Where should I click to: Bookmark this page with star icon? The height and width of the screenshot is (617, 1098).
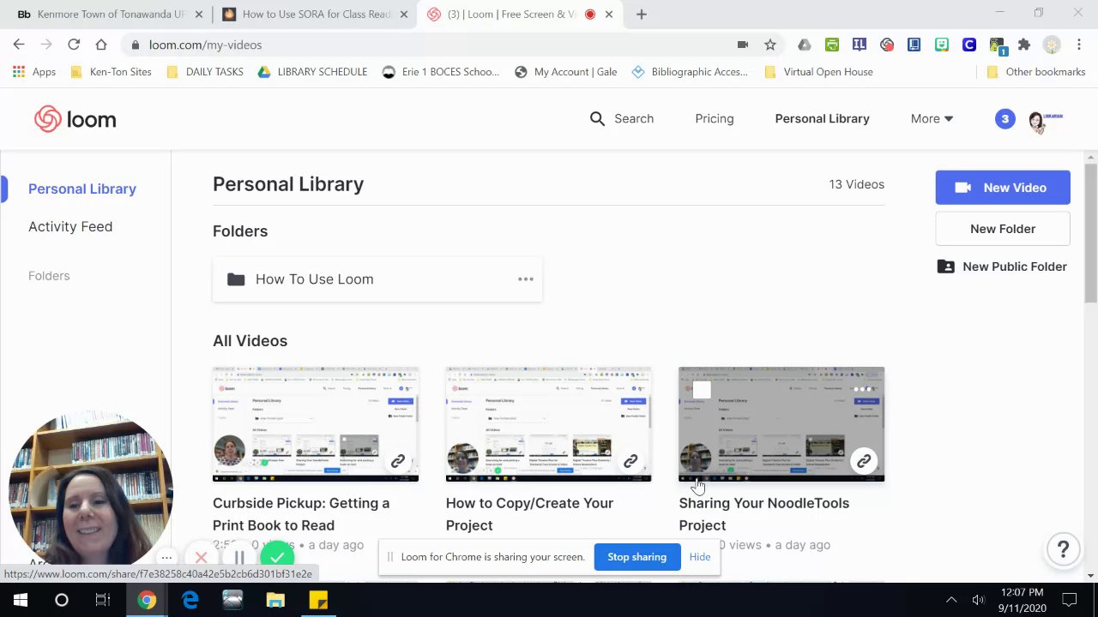[x=770, y=45]
